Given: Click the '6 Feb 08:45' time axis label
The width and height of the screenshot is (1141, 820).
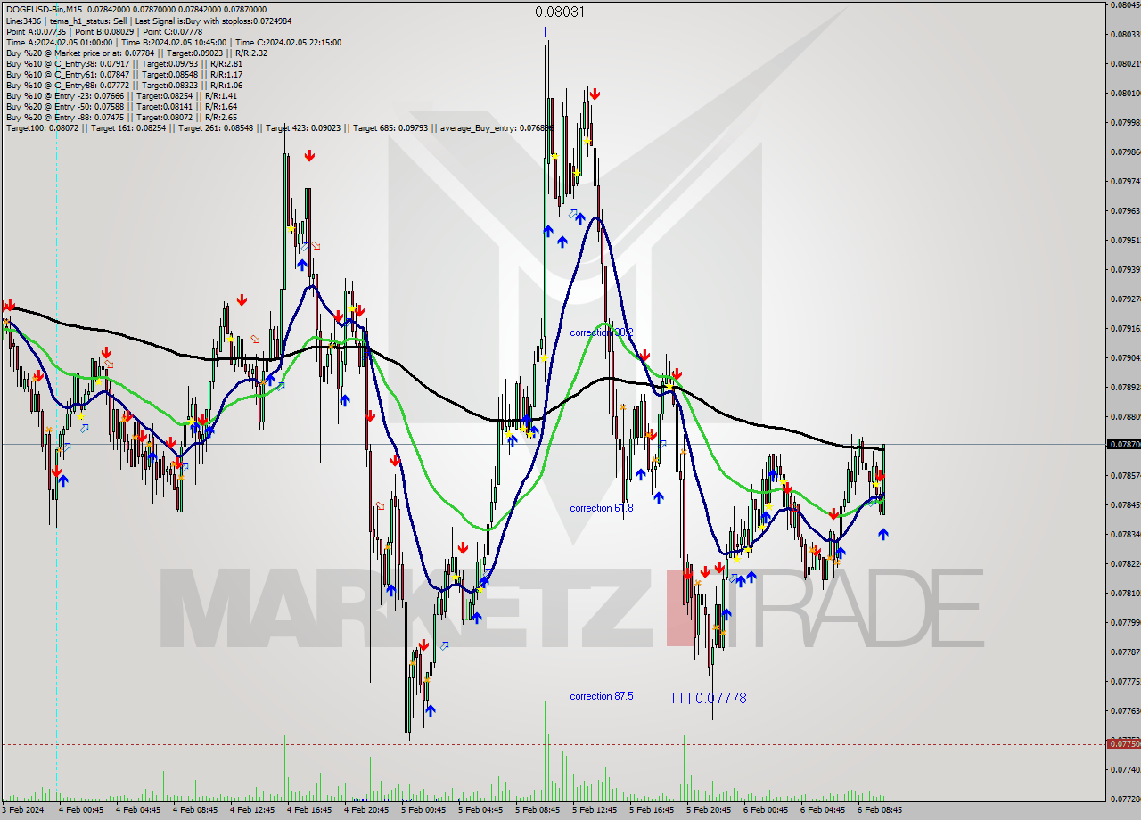Looking at the screenshot, I should [880, 810].
